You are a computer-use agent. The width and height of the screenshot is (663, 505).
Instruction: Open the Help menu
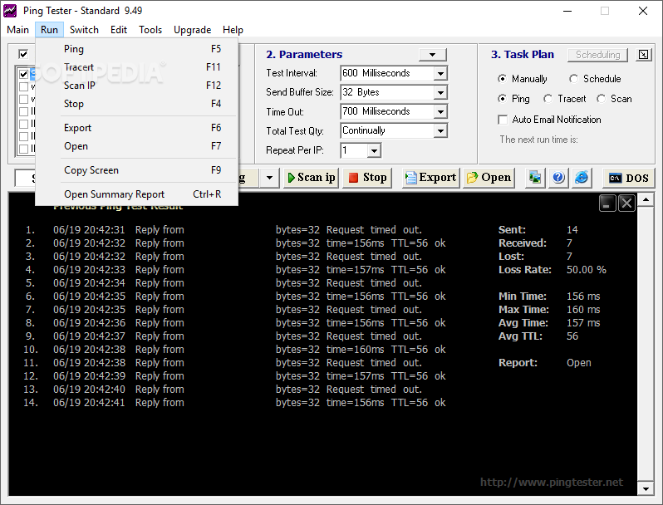pos(233,30)
